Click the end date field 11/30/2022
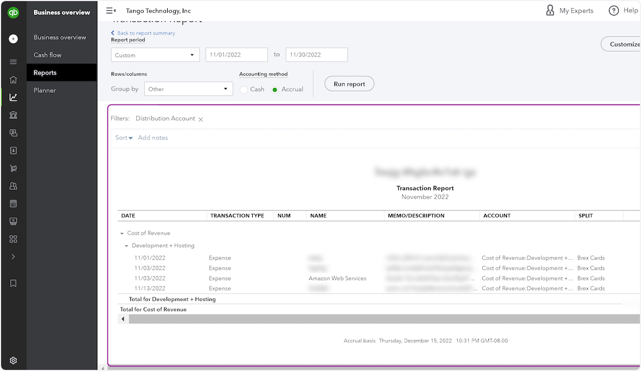 (317, 55)
